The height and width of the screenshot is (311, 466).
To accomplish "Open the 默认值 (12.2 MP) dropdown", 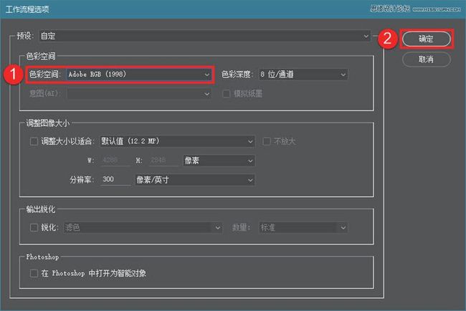I will [x=177, y=141].
